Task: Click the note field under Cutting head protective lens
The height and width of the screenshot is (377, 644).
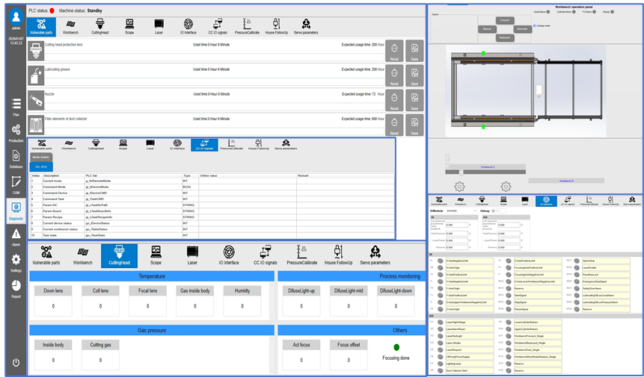Action: (x=215, y=57)
